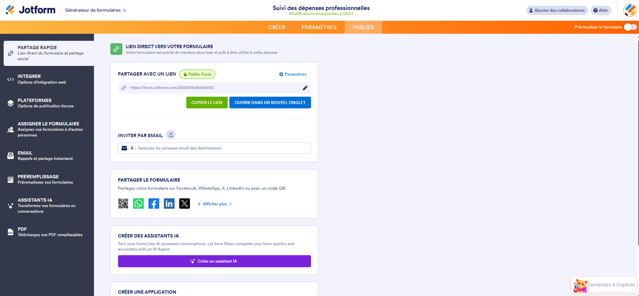Click the QR code share icon
639x296 pixels.
pos(123,203)
